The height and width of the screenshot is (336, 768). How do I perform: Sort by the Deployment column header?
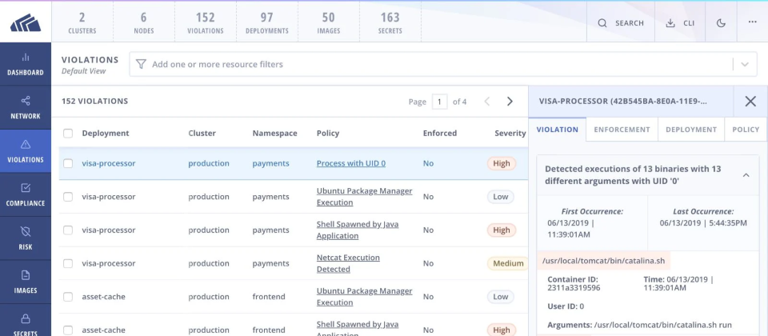[x=106, y=134]
